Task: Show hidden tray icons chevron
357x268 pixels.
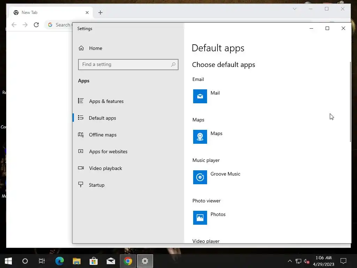Action: 290,261
